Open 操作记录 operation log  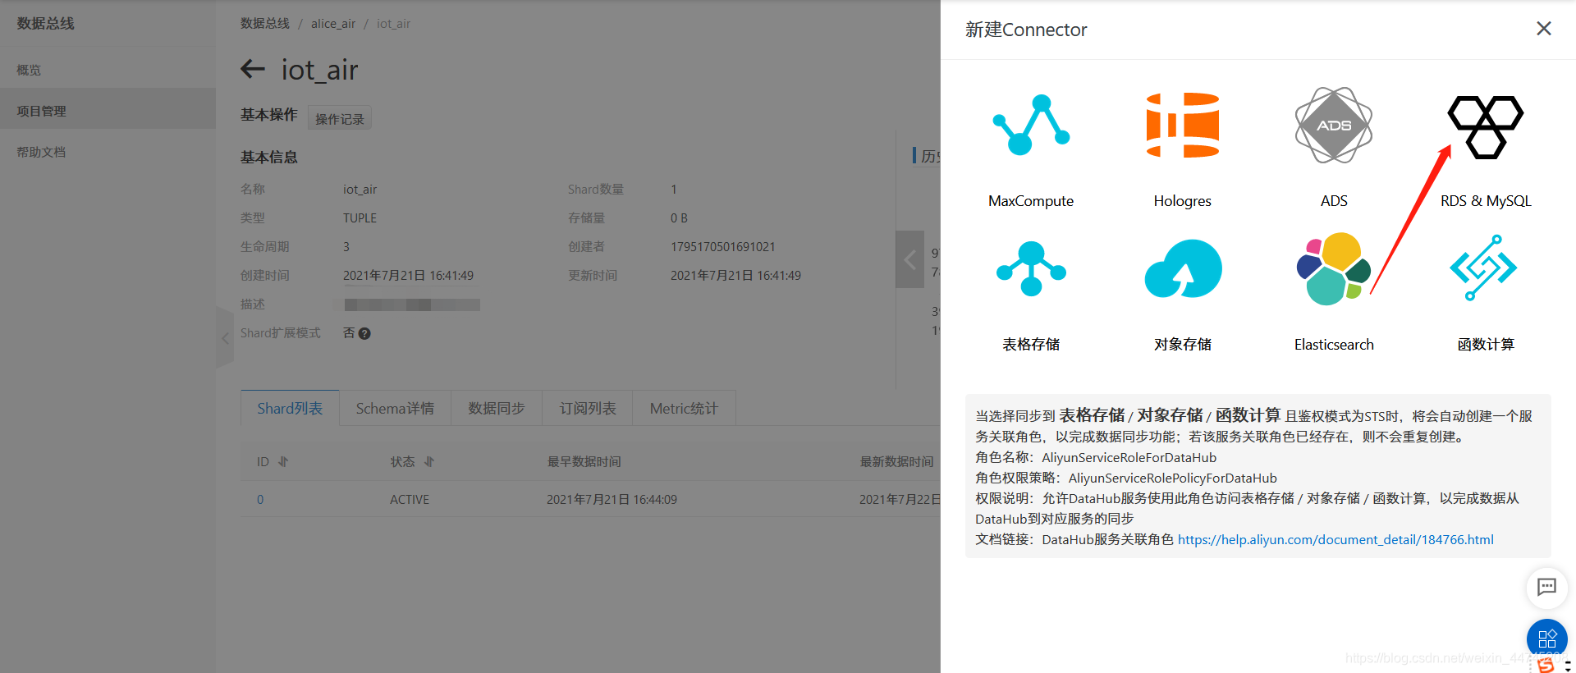point(340,118)
